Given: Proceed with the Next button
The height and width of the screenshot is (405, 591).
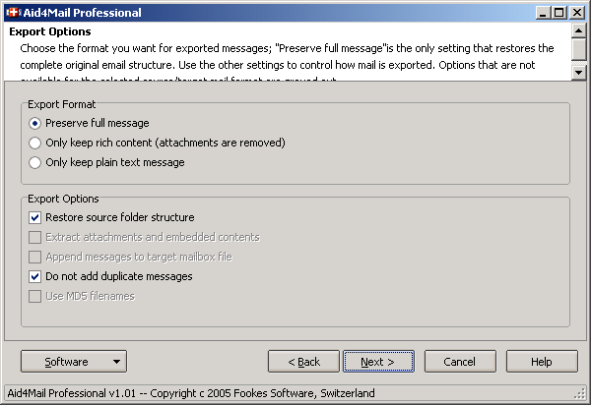Looking at the screenshot, I should pyautogui.click(x=377, y=362).
